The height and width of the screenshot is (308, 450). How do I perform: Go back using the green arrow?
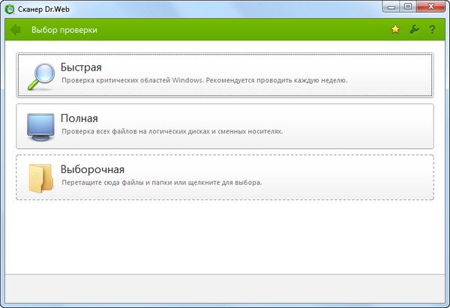point(14,31)
